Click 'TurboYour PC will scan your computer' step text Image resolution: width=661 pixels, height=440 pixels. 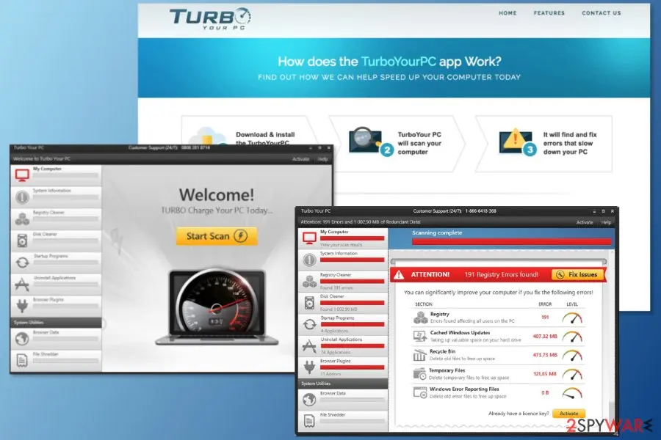coord(419,143)
